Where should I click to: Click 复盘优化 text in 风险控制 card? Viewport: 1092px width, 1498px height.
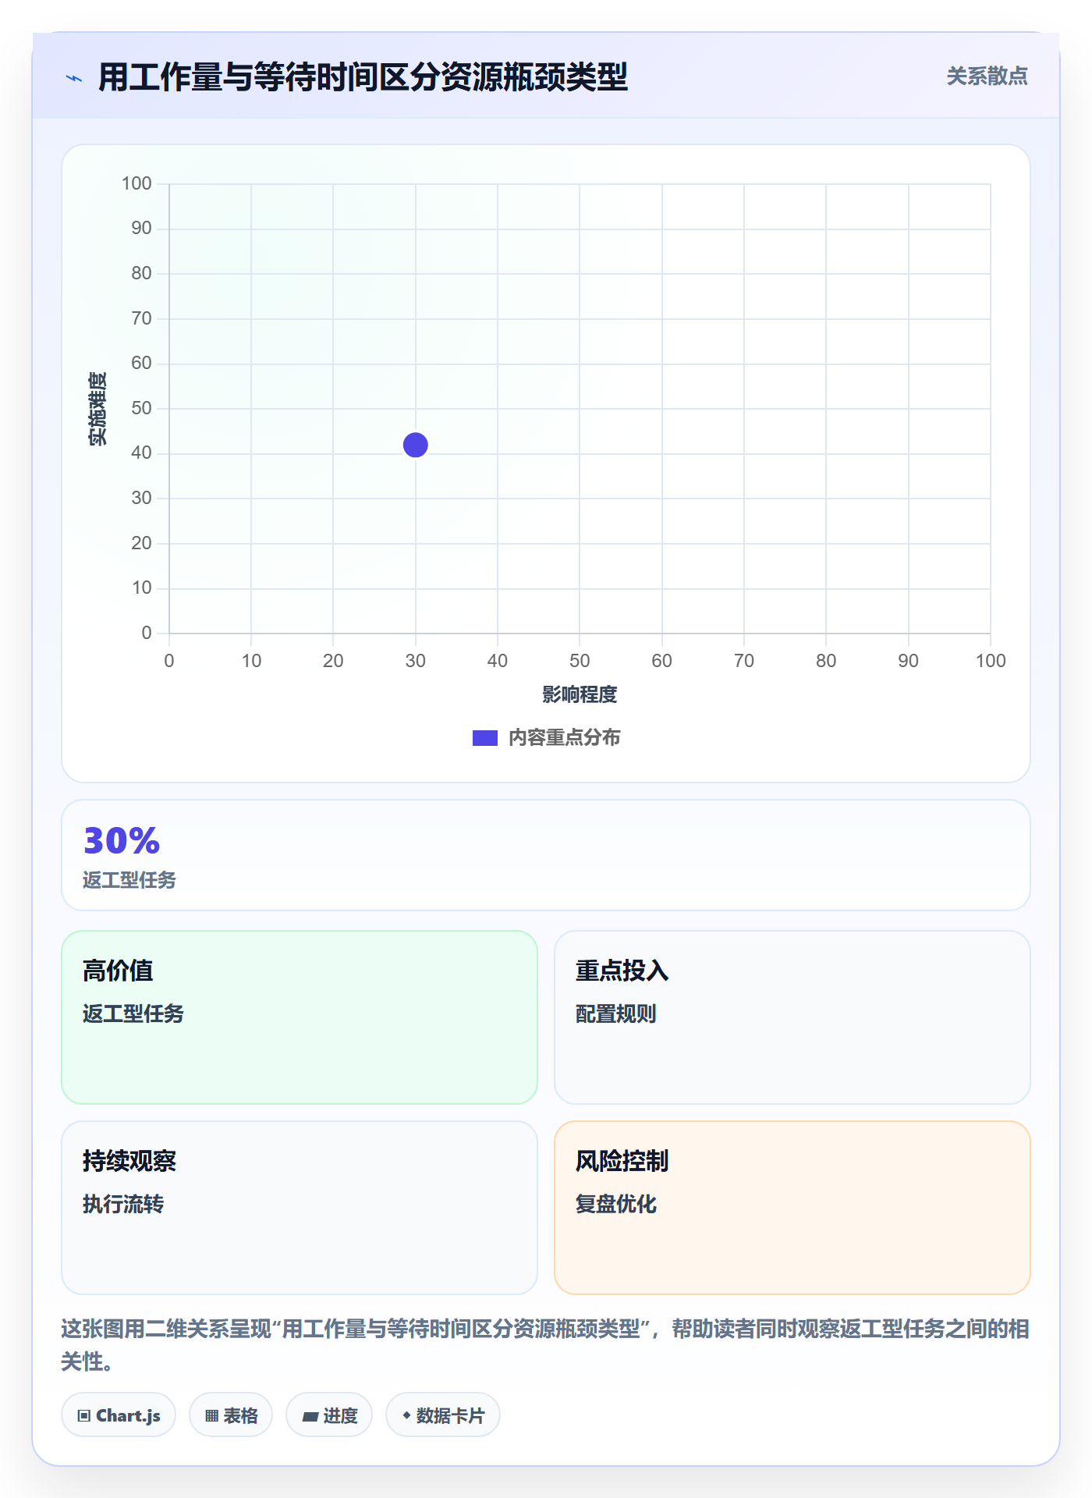(x=616, y=1204)
